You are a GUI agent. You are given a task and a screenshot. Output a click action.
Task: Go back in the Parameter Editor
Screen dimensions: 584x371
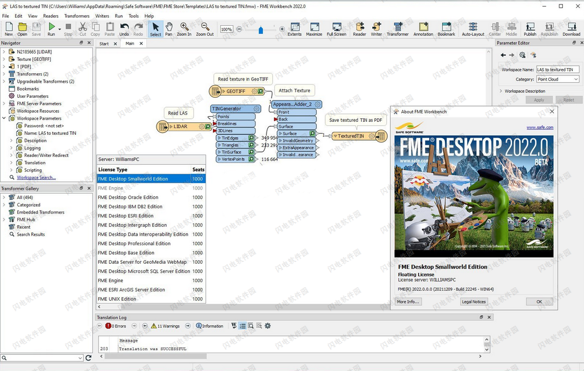[x=503, y=55]
